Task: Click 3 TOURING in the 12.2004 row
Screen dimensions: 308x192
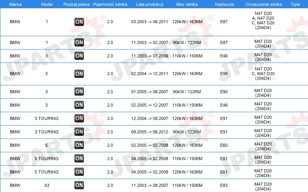Action: click(46, 118)
